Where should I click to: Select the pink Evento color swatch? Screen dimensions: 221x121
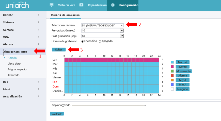(172, 67)
